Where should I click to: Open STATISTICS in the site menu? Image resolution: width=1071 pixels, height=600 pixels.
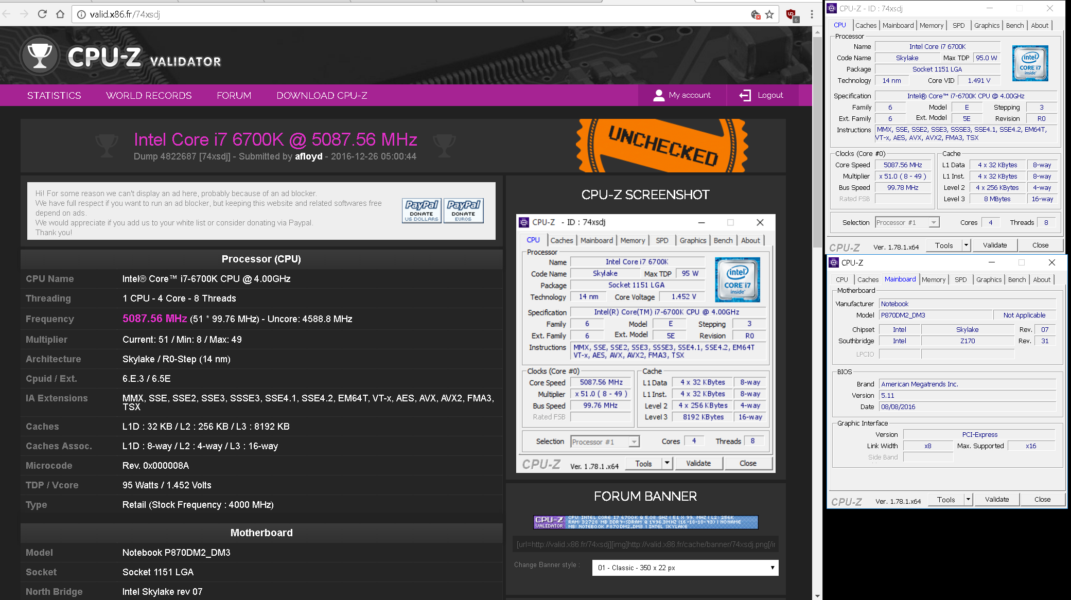[x=54, y=95]
